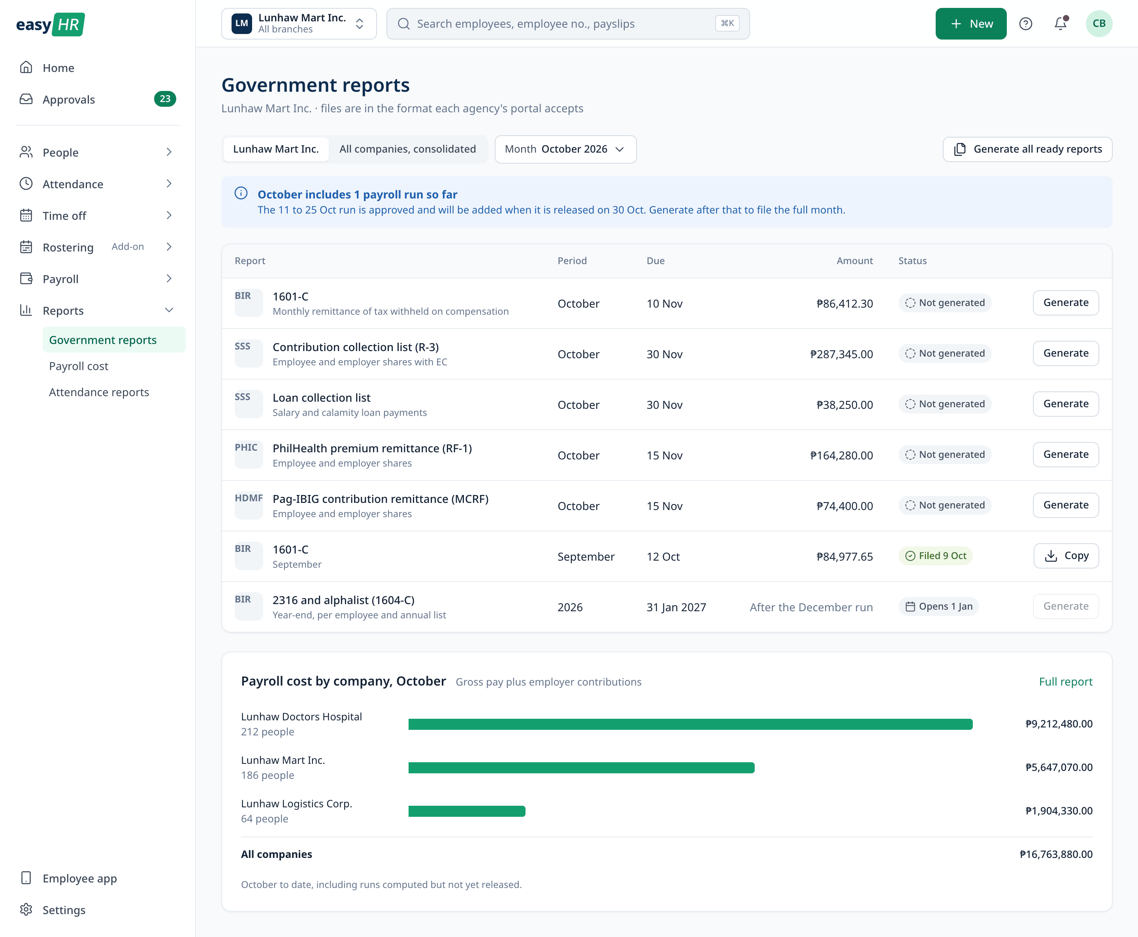The height and width of the screenshot is (937, 1138).
Task: Expand the Attendance submenu chevron
Action: [x=169, y=184]
